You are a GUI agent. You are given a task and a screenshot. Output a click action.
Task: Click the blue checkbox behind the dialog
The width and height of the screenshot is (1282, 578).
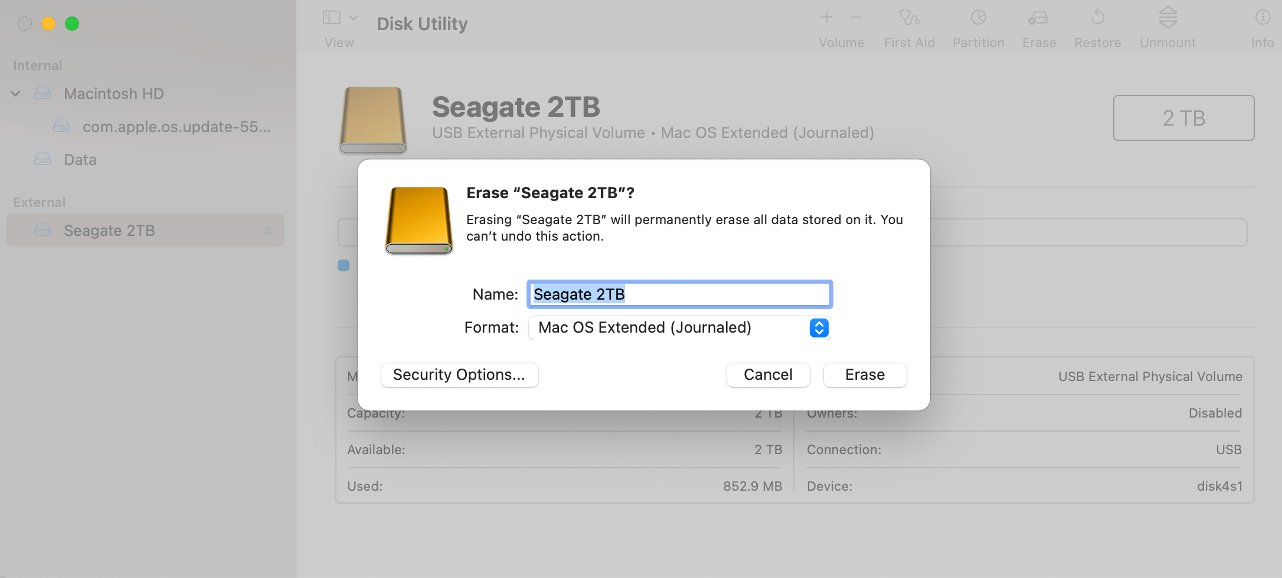[x=344, y=265]
